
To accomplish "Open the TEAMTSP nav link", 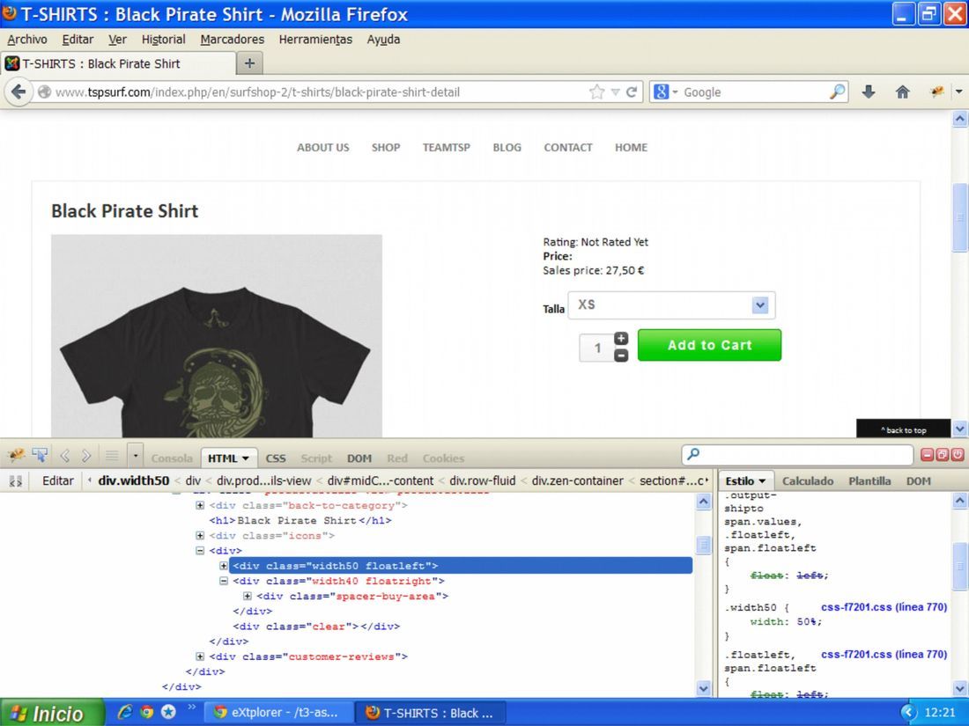I will click(x=447, y=148).
